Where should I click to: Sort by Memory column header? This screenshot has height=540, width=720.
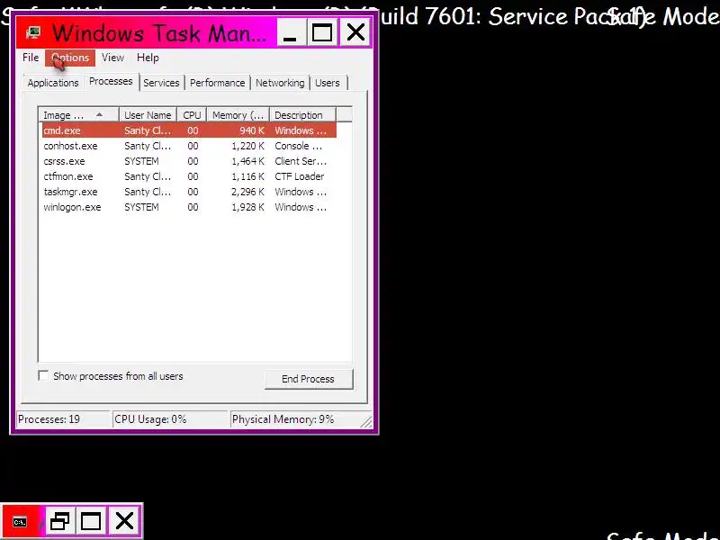pyautogui.click(x=238, y=115)
